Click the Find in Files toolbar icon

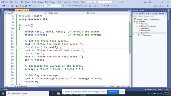pos(86,6)
